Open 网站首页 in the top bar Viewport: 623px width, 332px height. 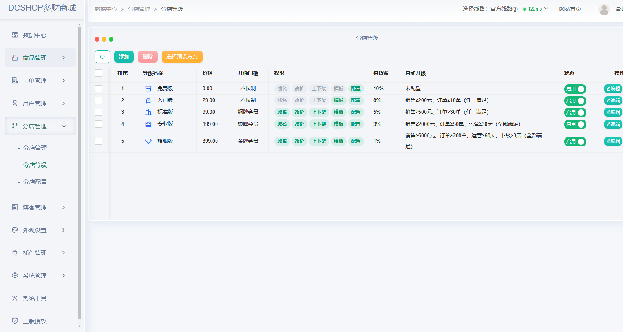[570, 9]
